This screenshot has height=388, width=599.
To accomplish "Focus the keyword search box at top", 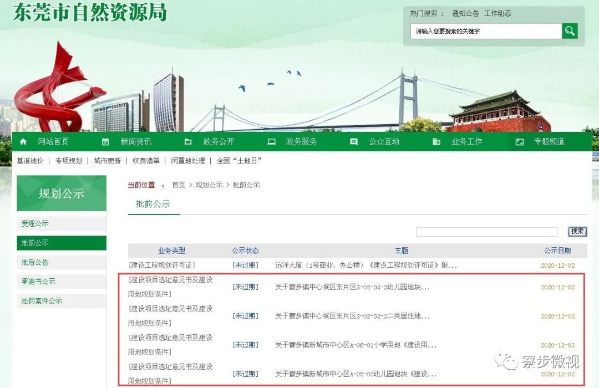I will 486,31.
